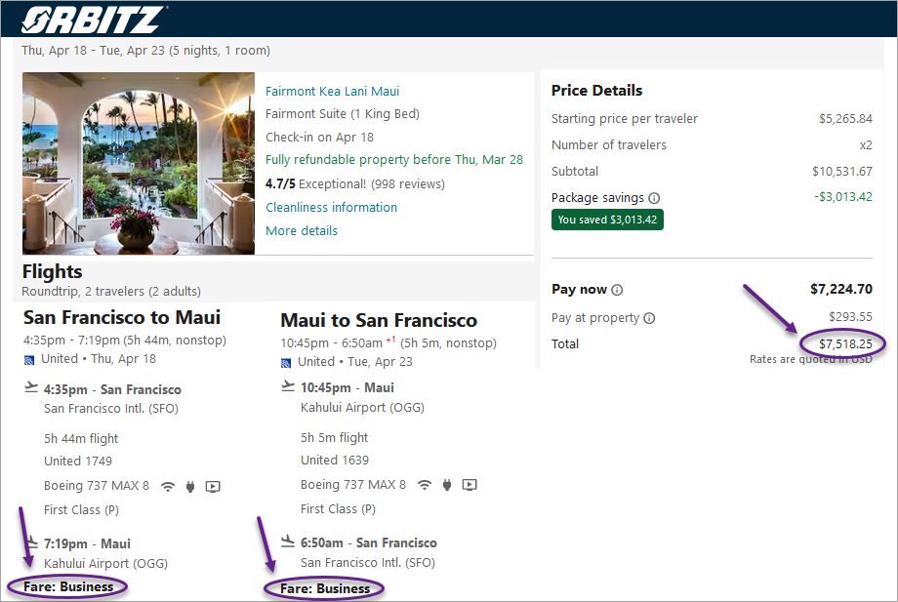
Task: Click the in-flight video icon on United 1749
Action: 213,487
